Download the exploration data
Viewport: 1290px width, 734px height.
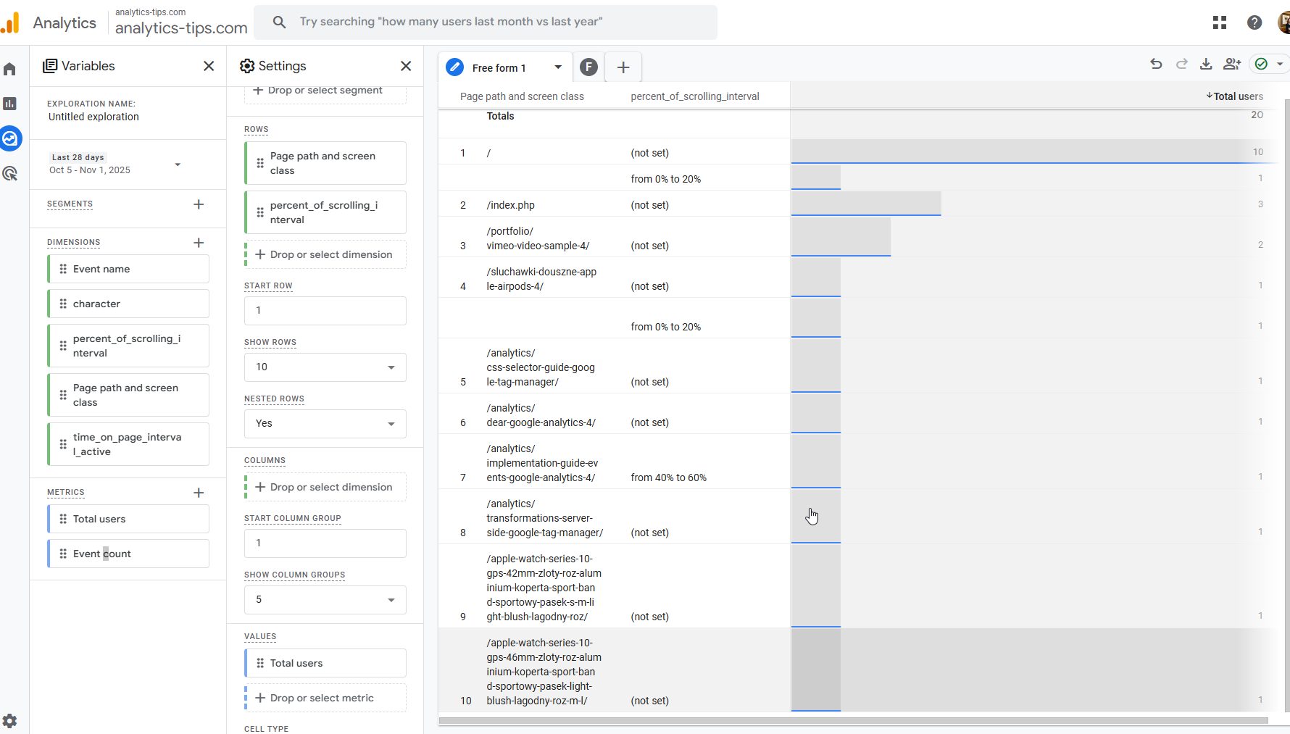pos(1206,64)
